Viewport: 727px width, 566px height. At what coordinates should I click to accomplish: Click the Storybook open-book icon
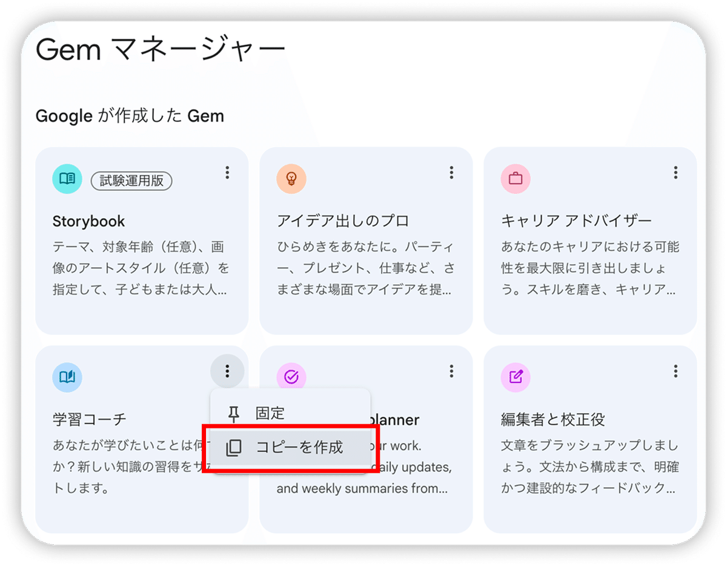pos(67,179)
